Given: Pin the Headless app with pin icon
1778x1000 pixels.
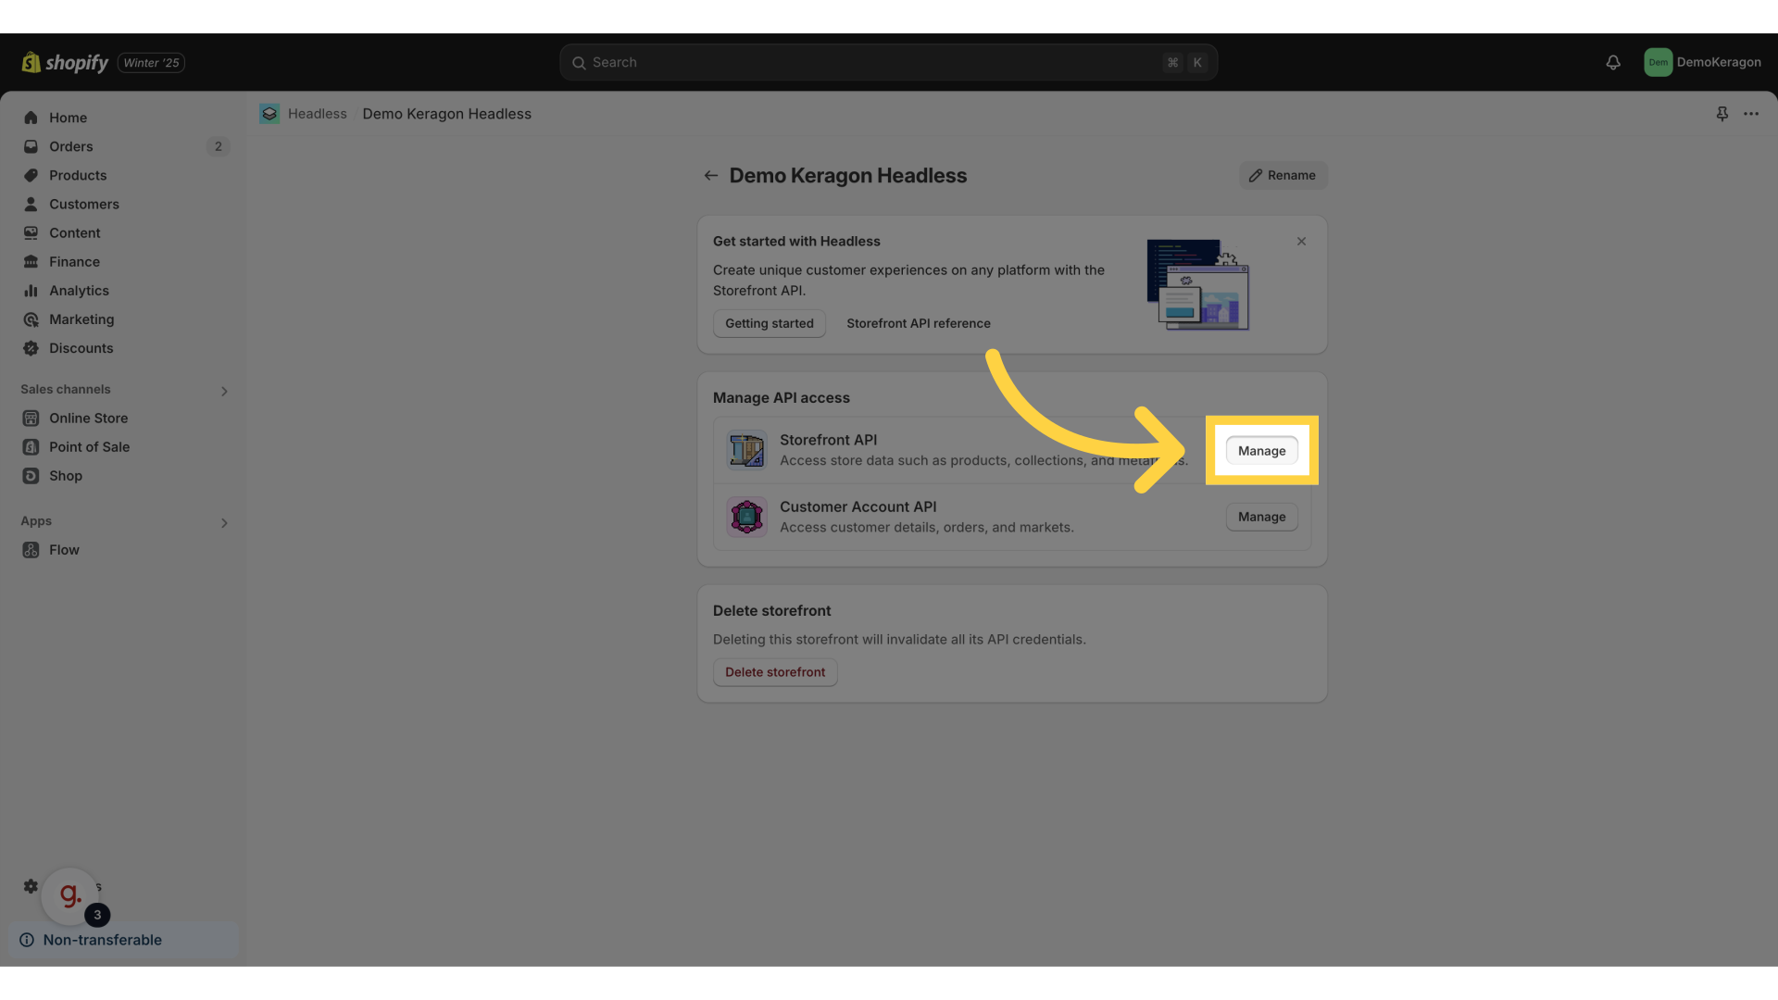Looking at the screenshot, I should (1722, 113).
